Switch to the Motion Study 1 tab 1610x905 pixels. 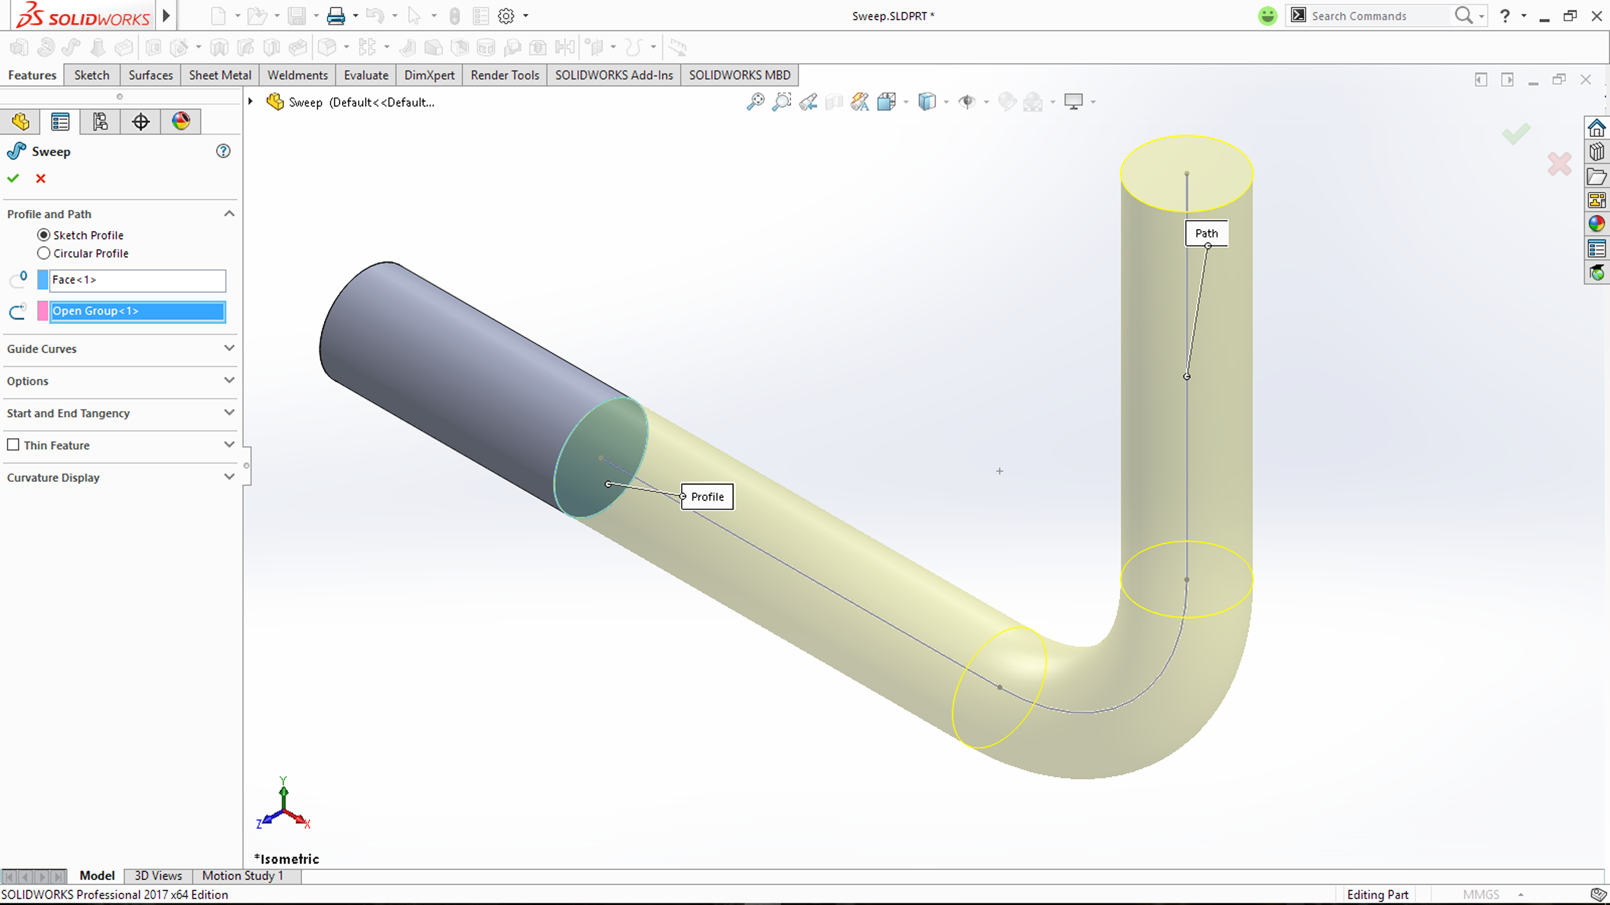coord(242,876)
